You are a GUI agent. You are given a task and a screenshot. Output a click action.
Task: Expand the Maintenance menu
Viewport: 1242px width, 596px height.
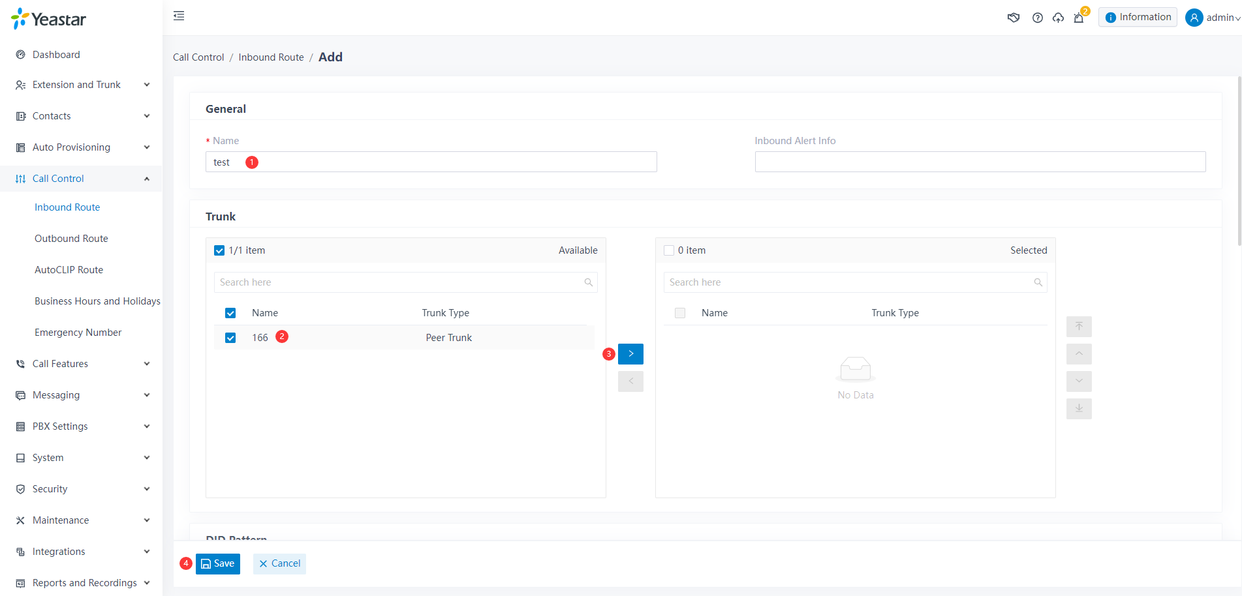click(x=82, y=520)
